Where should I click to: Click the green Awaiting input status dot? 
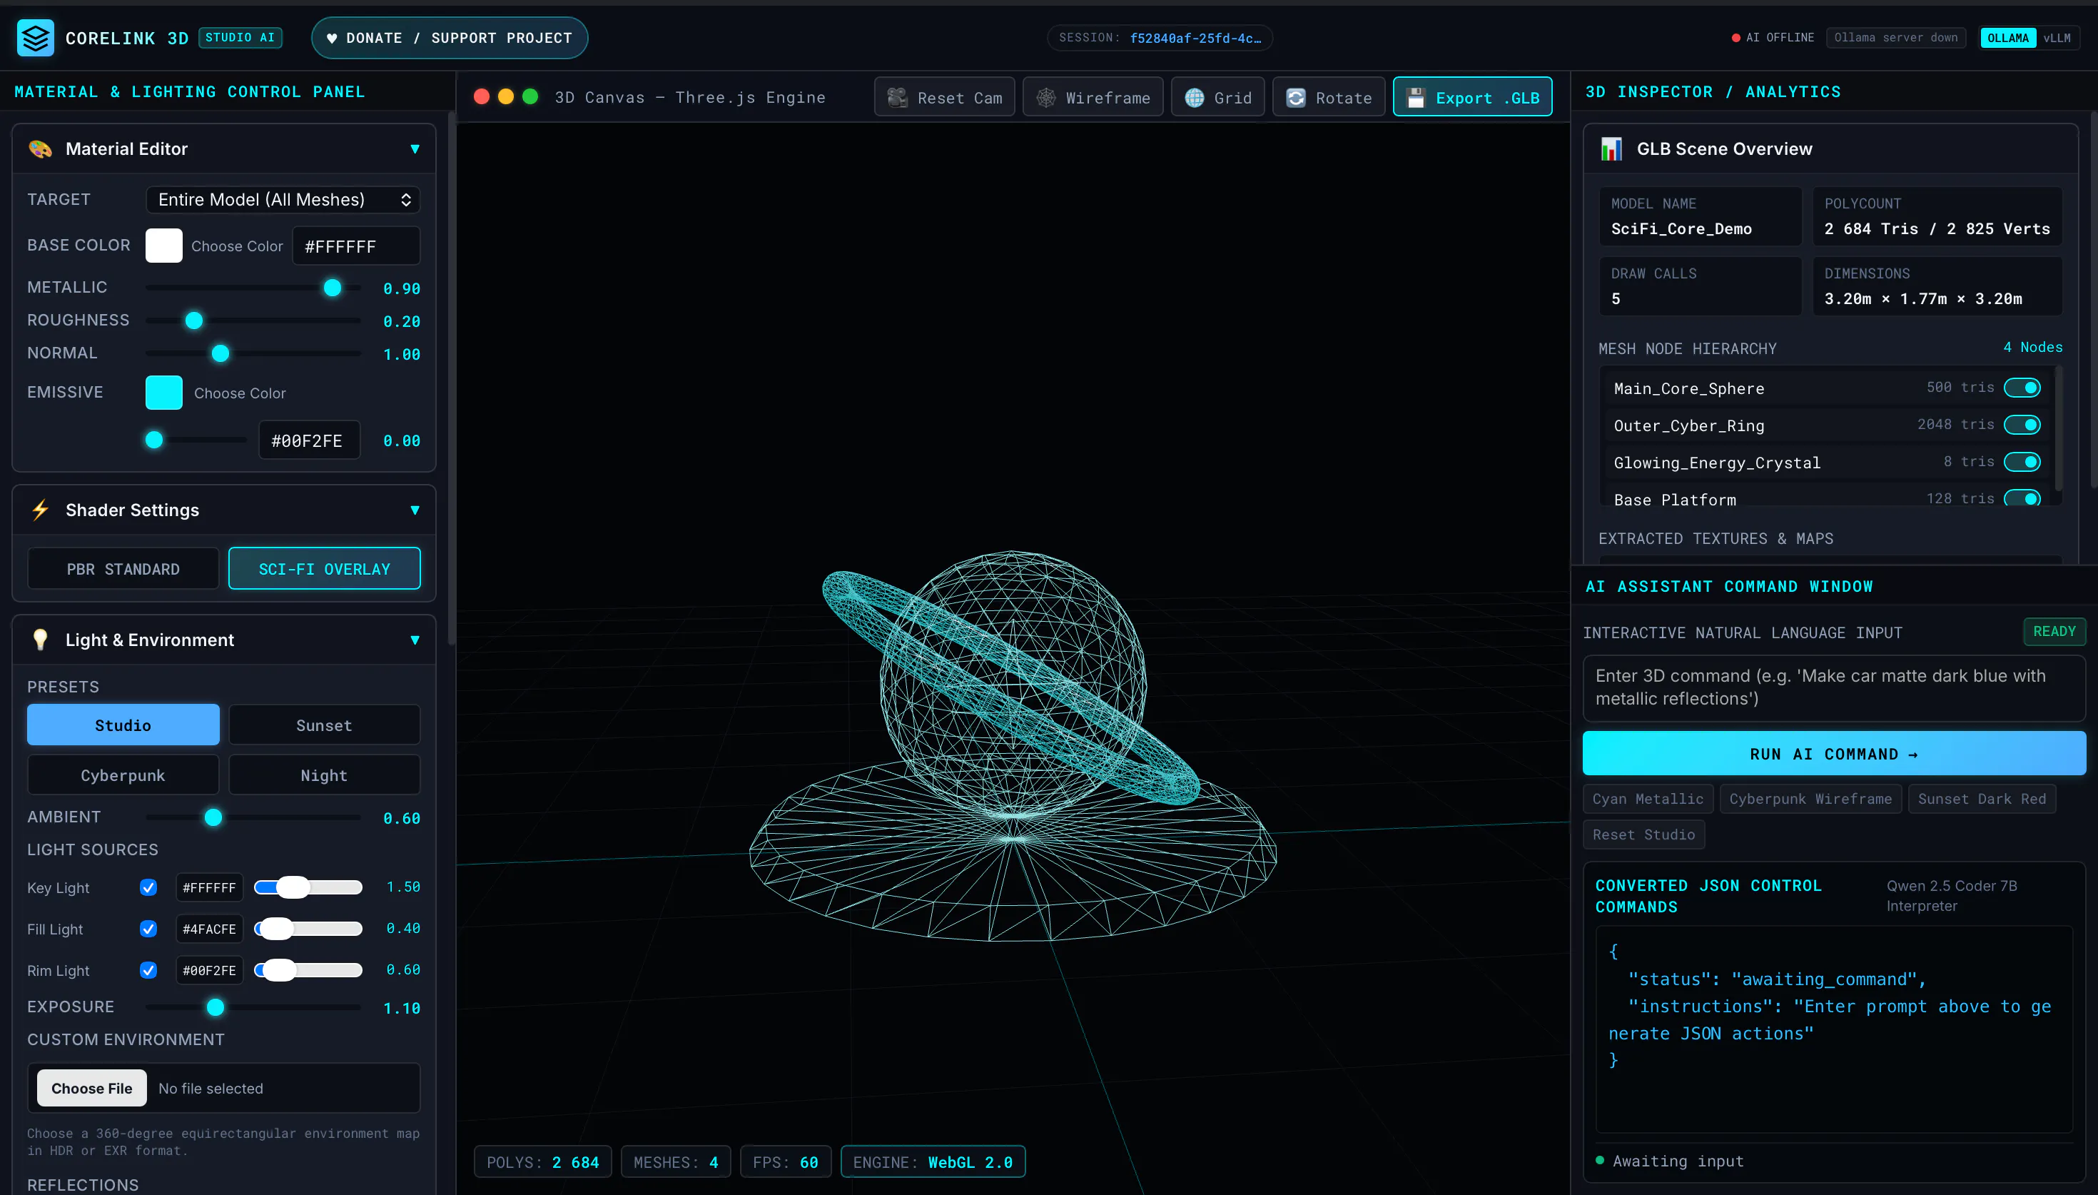click(x=1599, y=1160)
